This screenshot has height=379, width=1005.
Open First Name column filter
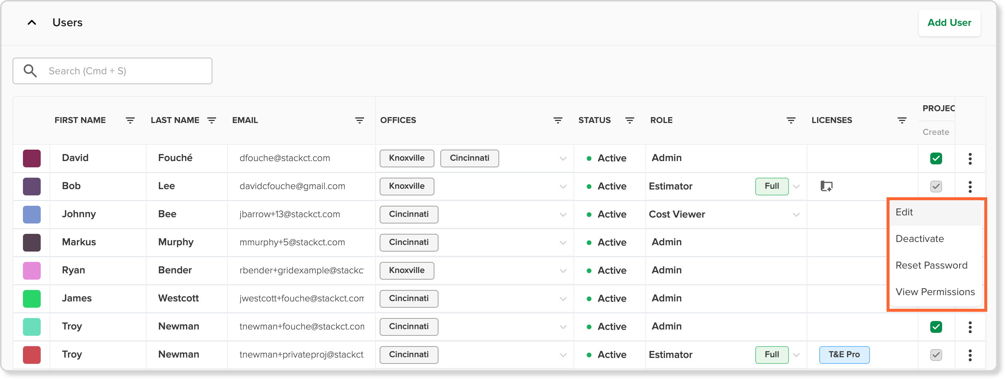point(130,120)
